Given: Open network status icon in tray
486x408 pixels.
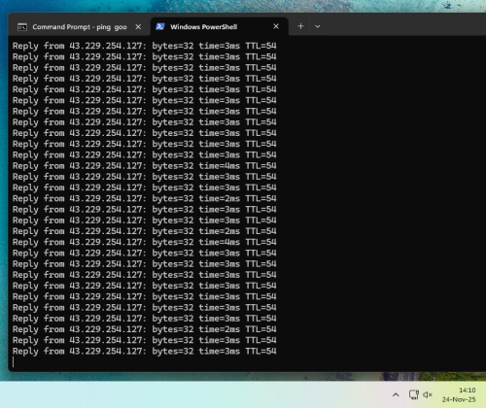Looking at the screenshot, I should 414,394.
